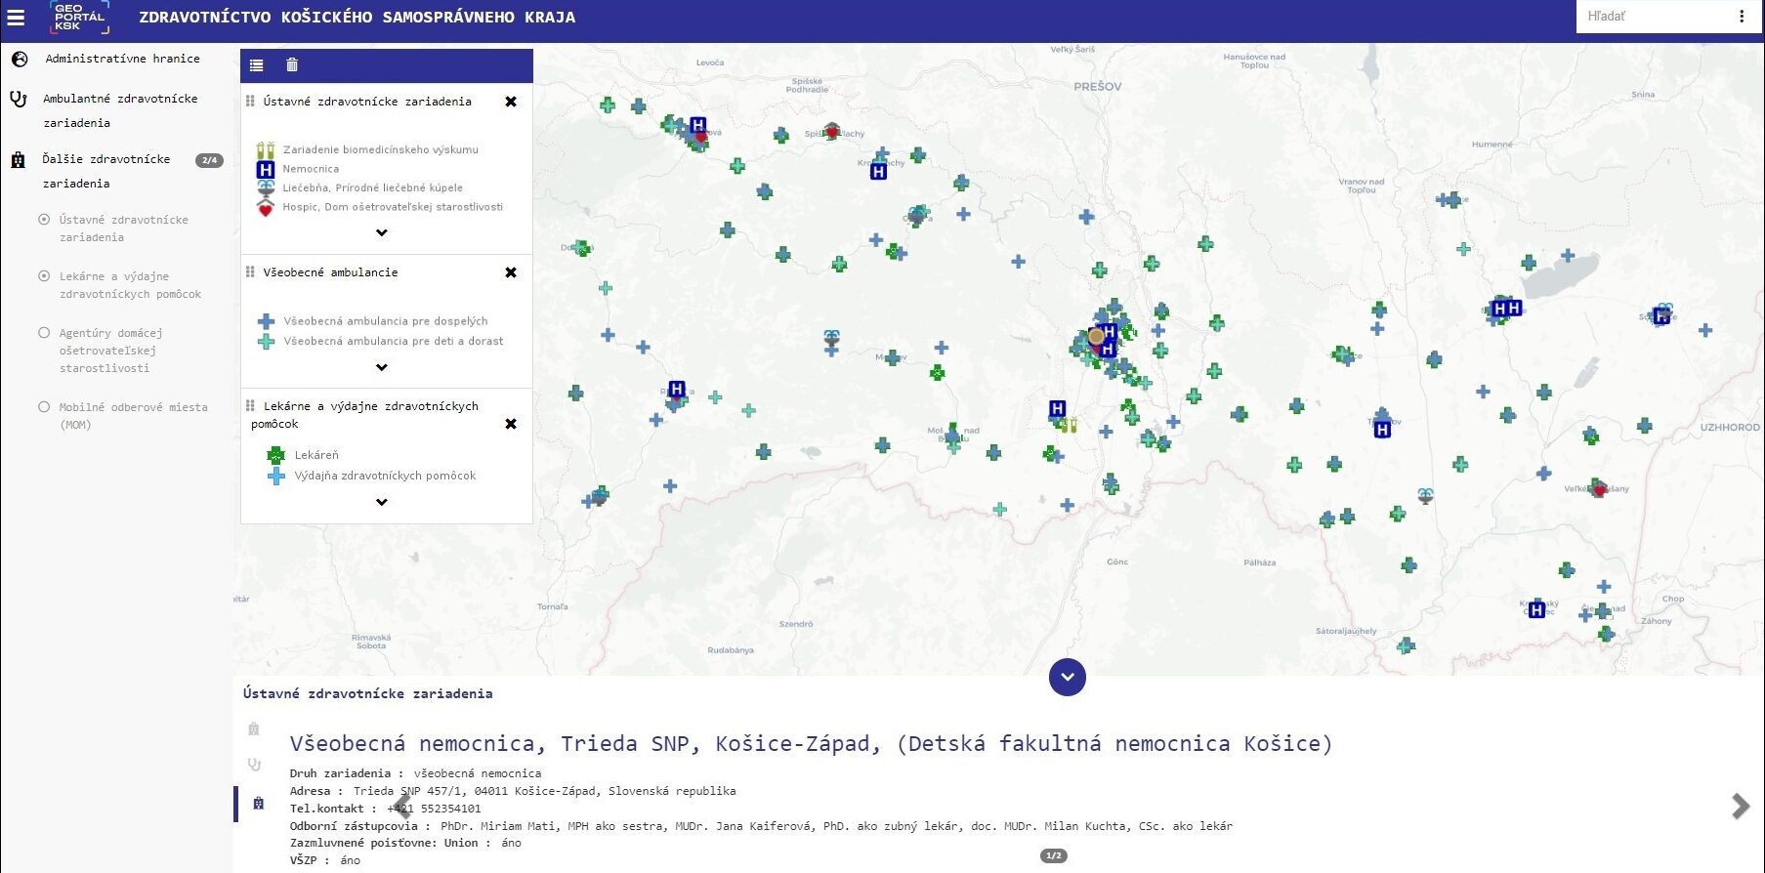Click the highlighted orange selected marker in Košice
The height and width of the screenshot is (873, 1765).
[x=1096, y=336]
